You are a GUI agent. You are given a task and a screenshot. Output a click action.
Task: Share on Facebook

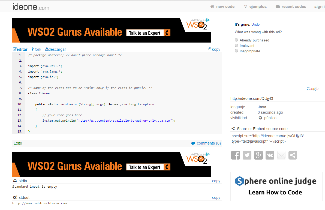[x=236, y=155]
